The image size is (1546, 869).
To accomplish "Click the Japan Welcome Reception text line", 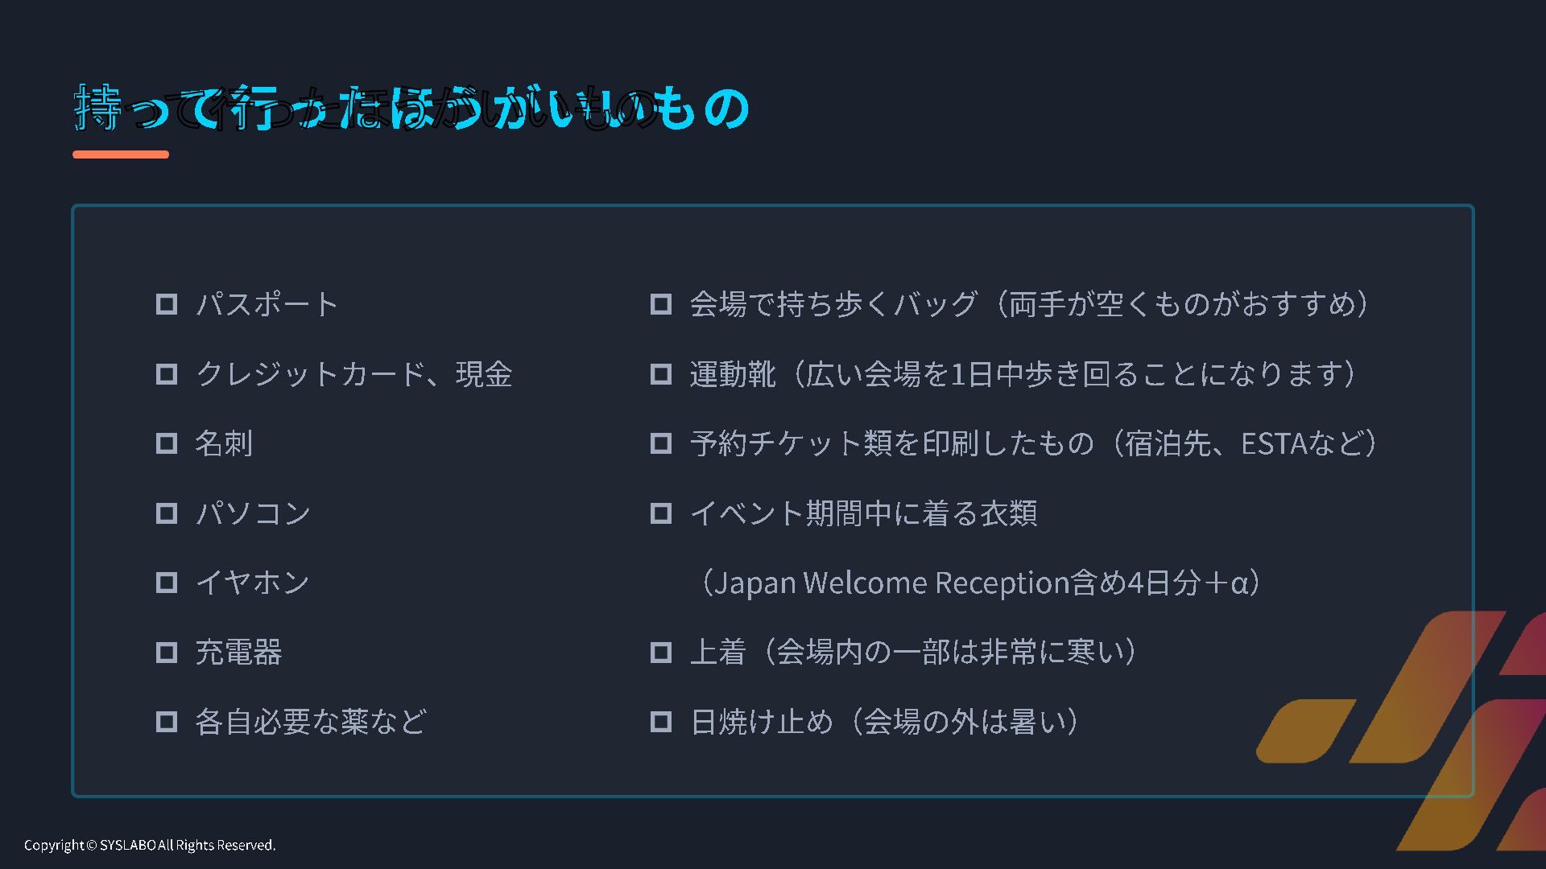I will (x=979, y=583).
